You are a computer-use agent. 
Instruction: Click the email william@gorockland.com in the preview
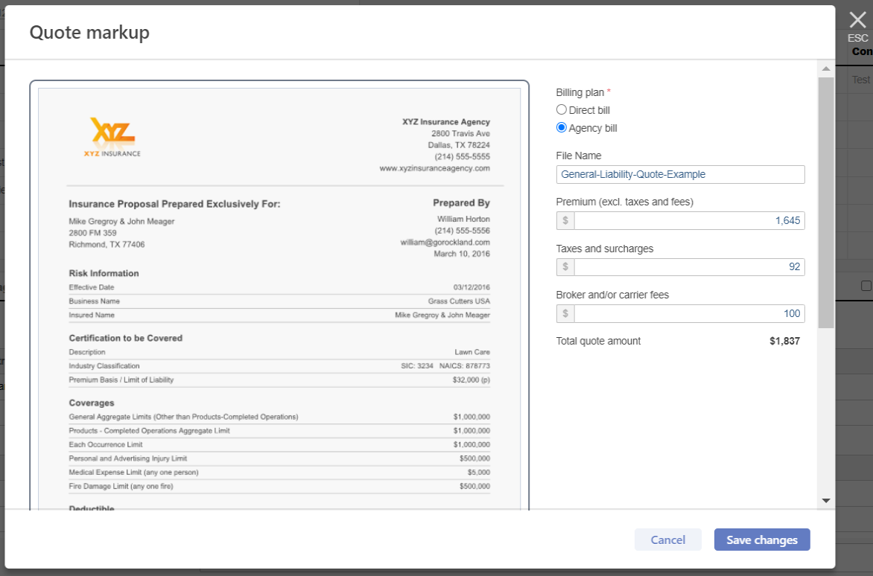pyautogui.click(x=445, y=242)
